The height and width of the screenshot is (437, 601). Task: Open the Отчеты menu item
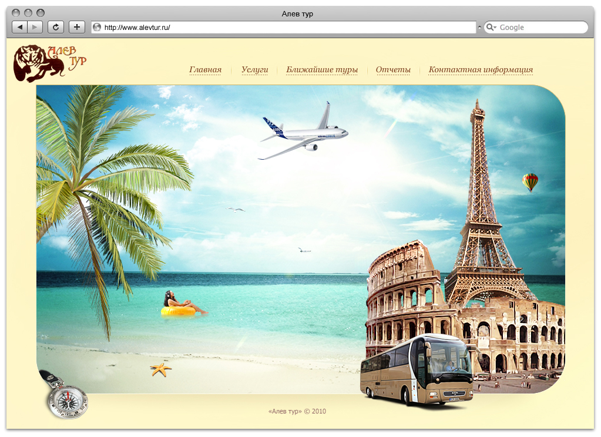[x=393, y=70]
